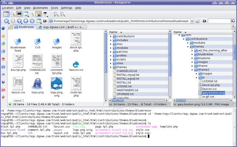This screenshot has height=147, width=237.
Task: Zoom in with the green-plus magnifier
Action: [56, 14]
